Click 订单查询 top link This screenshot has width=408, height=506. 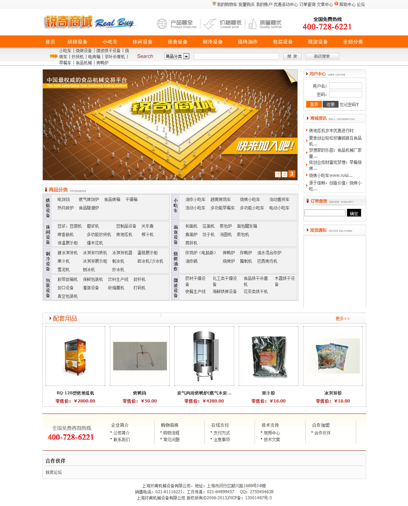point(307,4)
